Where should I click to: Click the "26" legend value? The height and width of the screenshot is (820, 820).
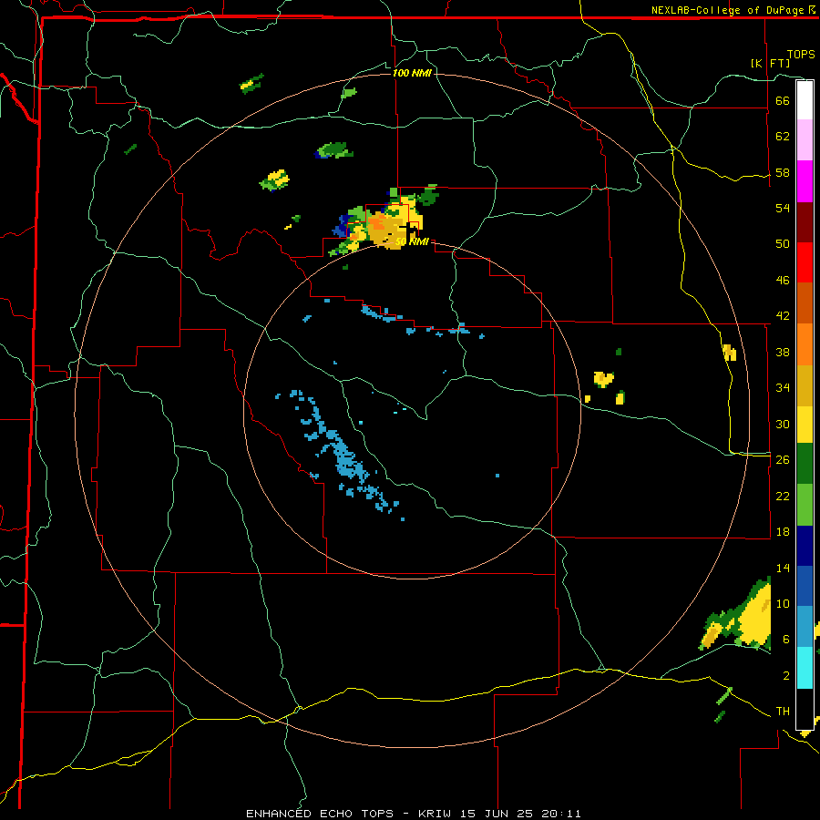(x=783, y=460)
